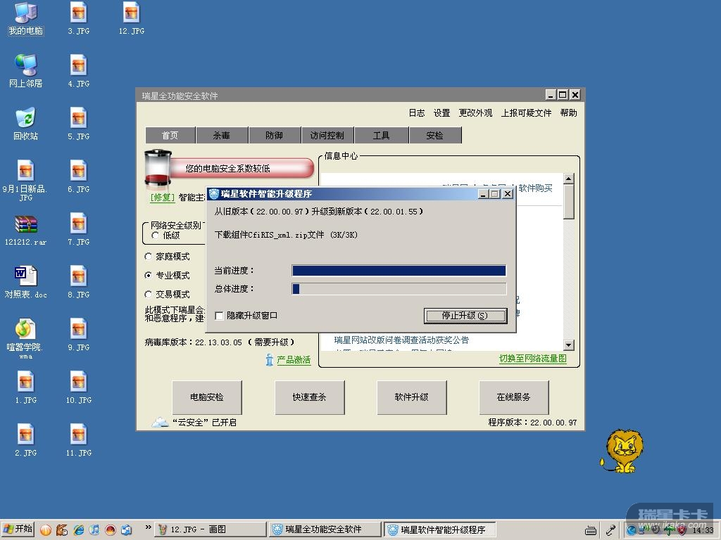Image resolution: width=721 pixels, height=540 pixels.
Task: Switch to the 防御 tab
Action: [x=275, y=136]
